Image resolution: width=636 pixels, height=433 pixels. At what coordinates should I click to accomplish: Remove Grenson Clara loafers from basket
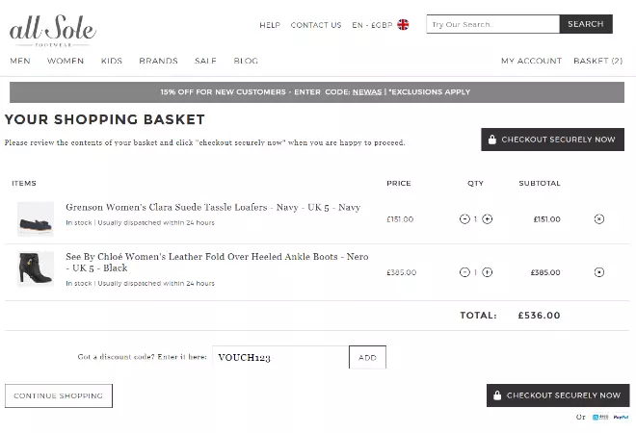tap(599, 219)
